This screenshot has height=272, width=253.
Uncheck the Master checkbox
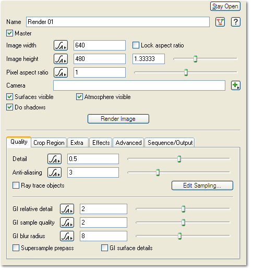coord(10,33)
